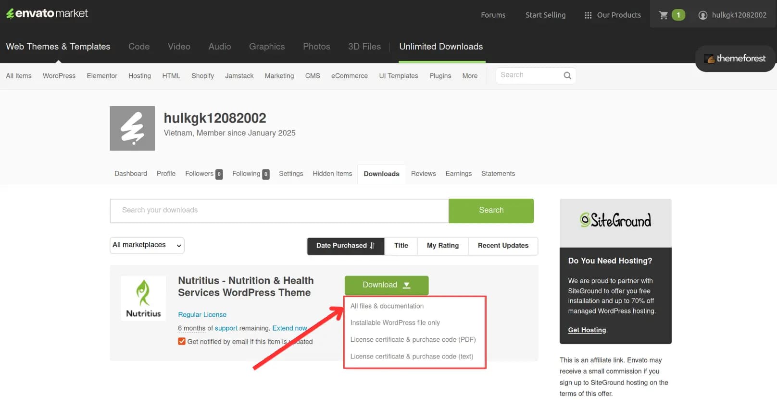Open the Statements tab

(498, 174)
